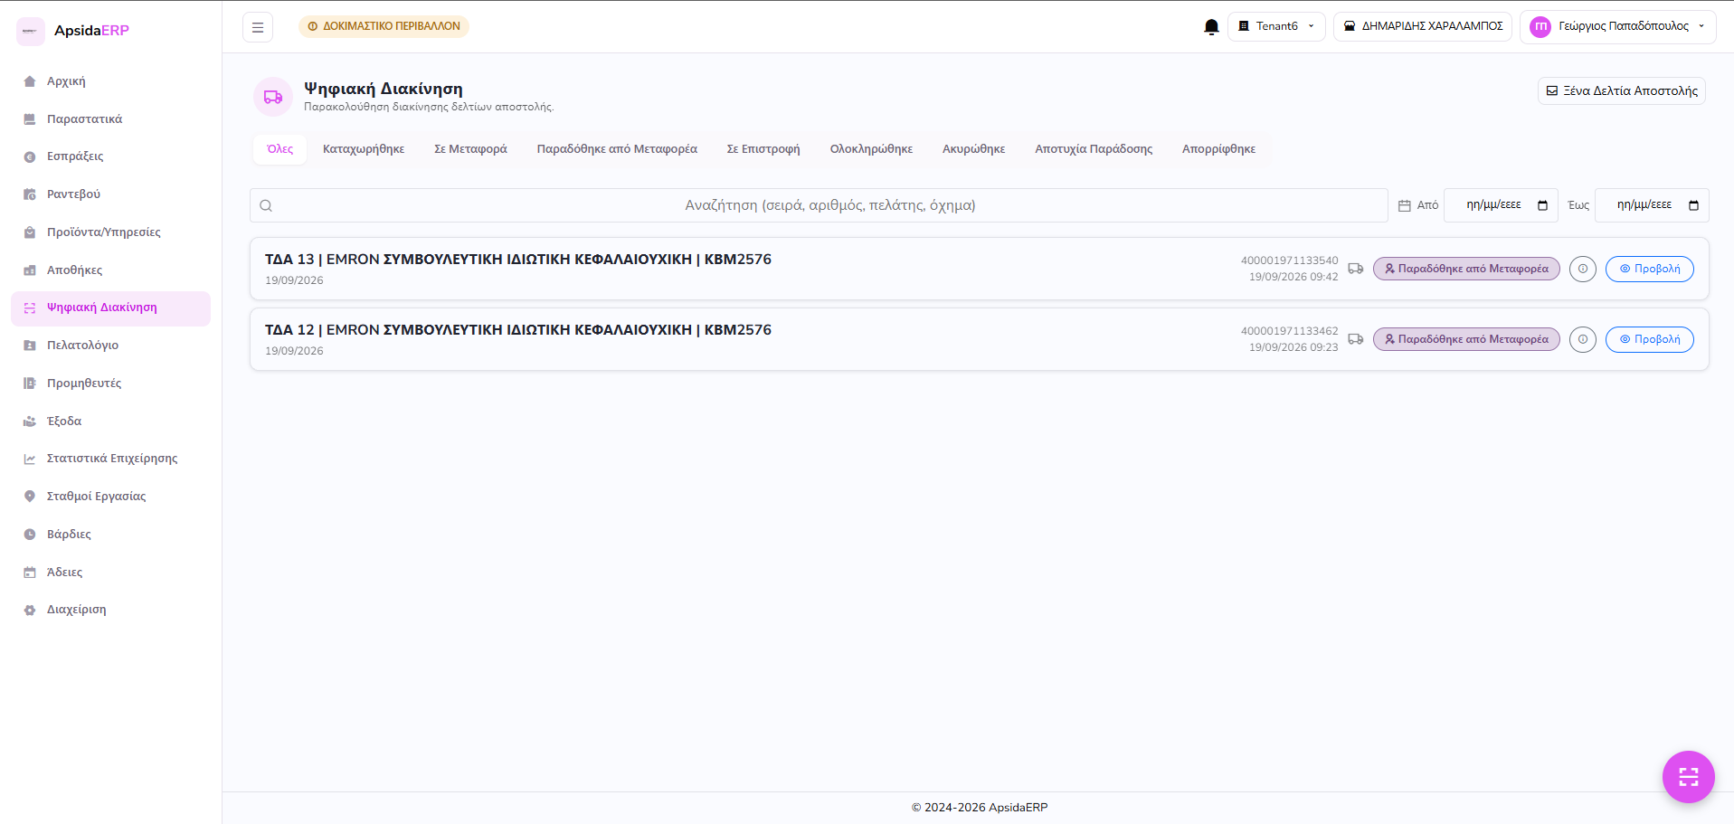Open the notifications bell
This screenshot has height=824, width=1734.
[1211, 27]
